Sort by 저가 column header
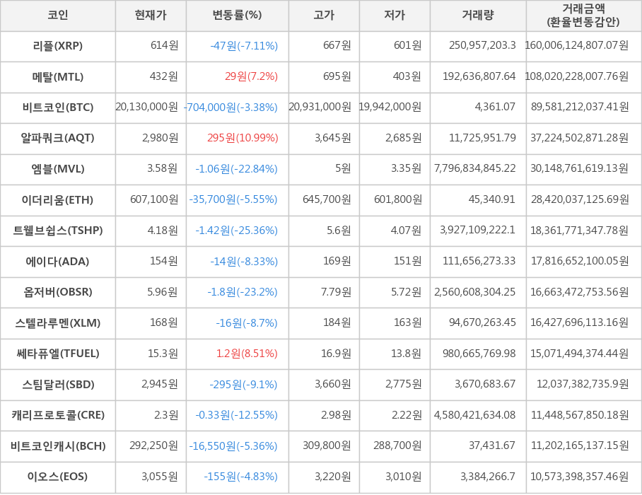This screenshot has height=495, width=642. coord(394,16)
